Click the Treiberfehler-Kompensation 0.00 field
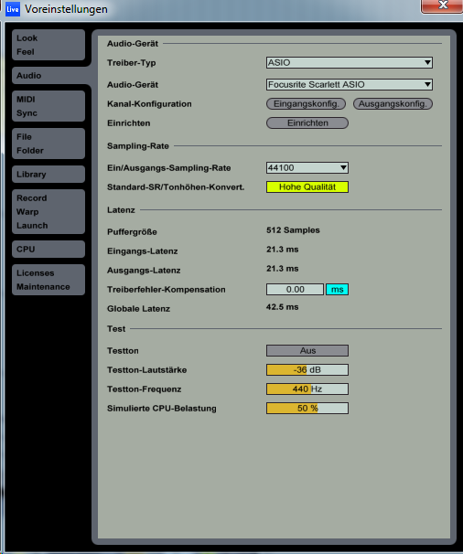Image resolution: width=463 pixels, height=554 pixels. pos(295,290)
